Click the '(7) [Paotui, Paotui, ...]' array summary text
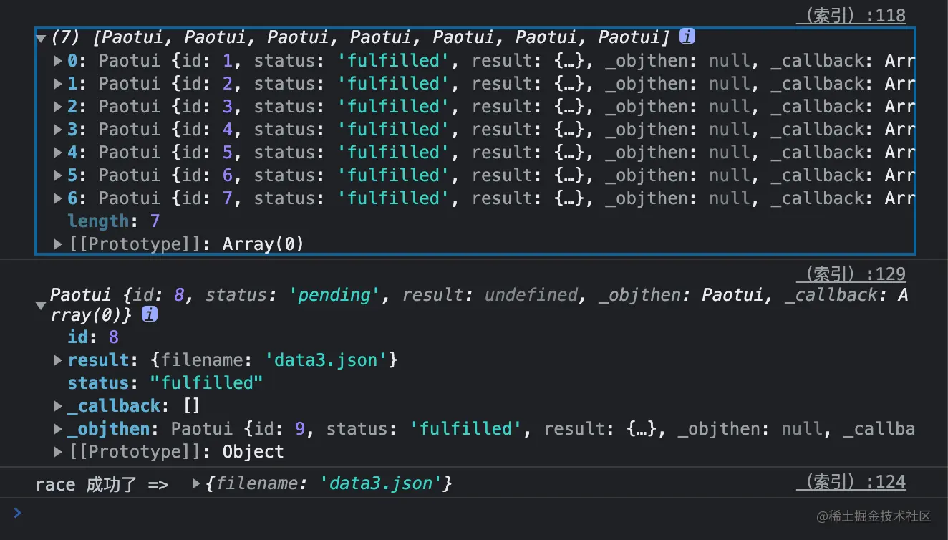Viewport: 948px width, 540px height. coord(360,37)
